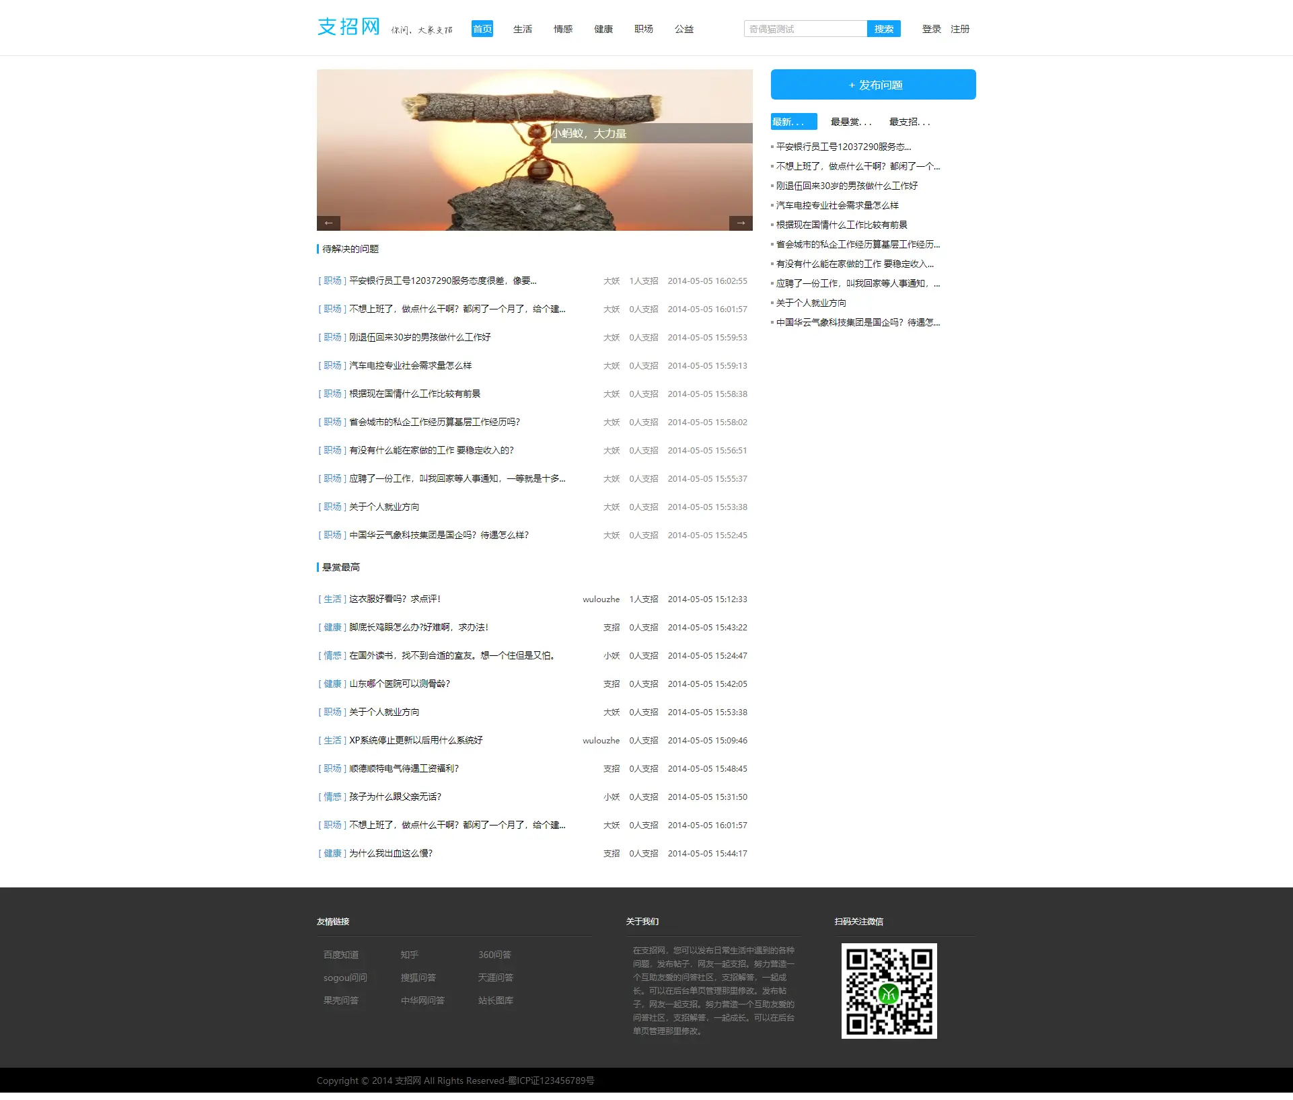Screen dimensions: 1293x1100
Task: Open question 根据现在国情什么工作比较有前景 in main list
Action: click(415, 394)
